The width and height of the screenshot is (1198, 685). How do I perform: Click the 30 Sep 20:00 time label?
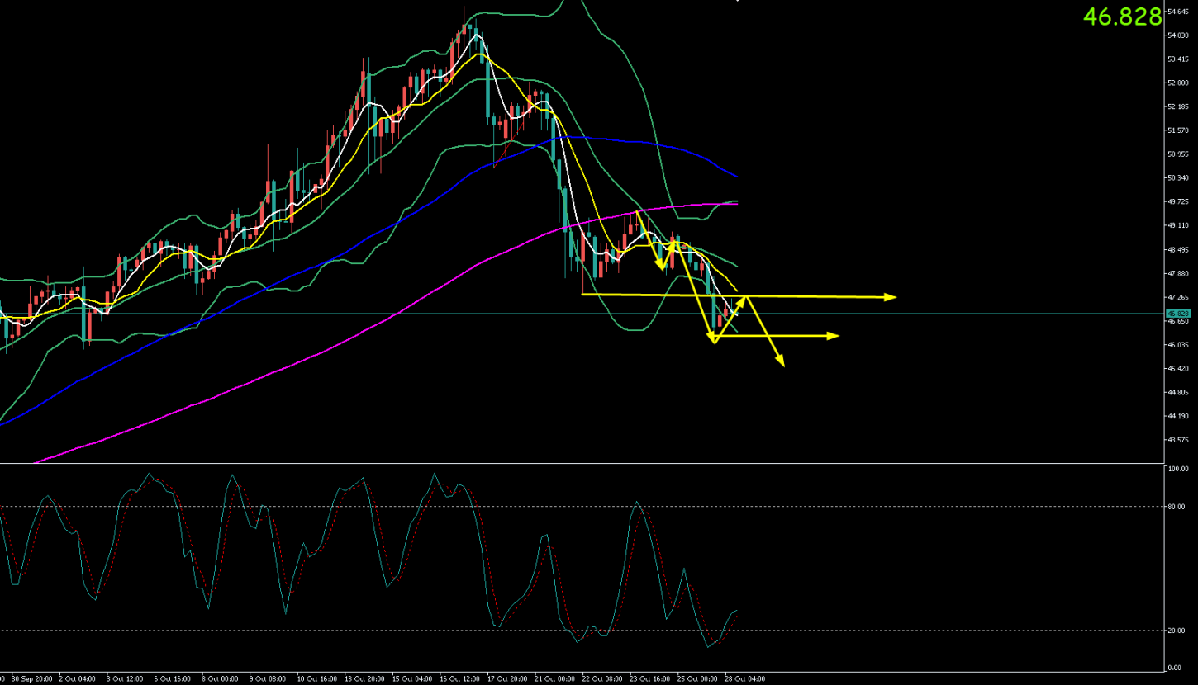pos(30,679)
